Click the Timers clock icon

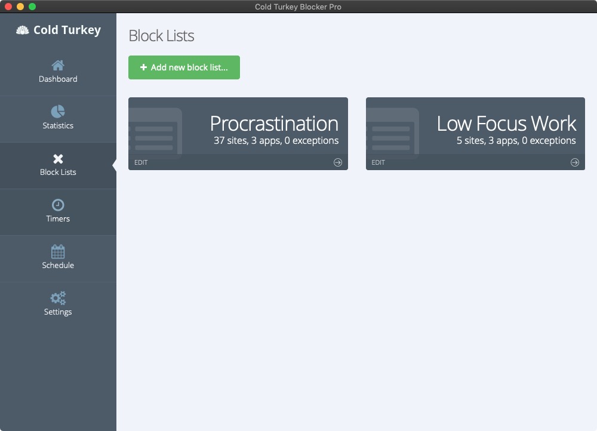click(x=58, y=205)
